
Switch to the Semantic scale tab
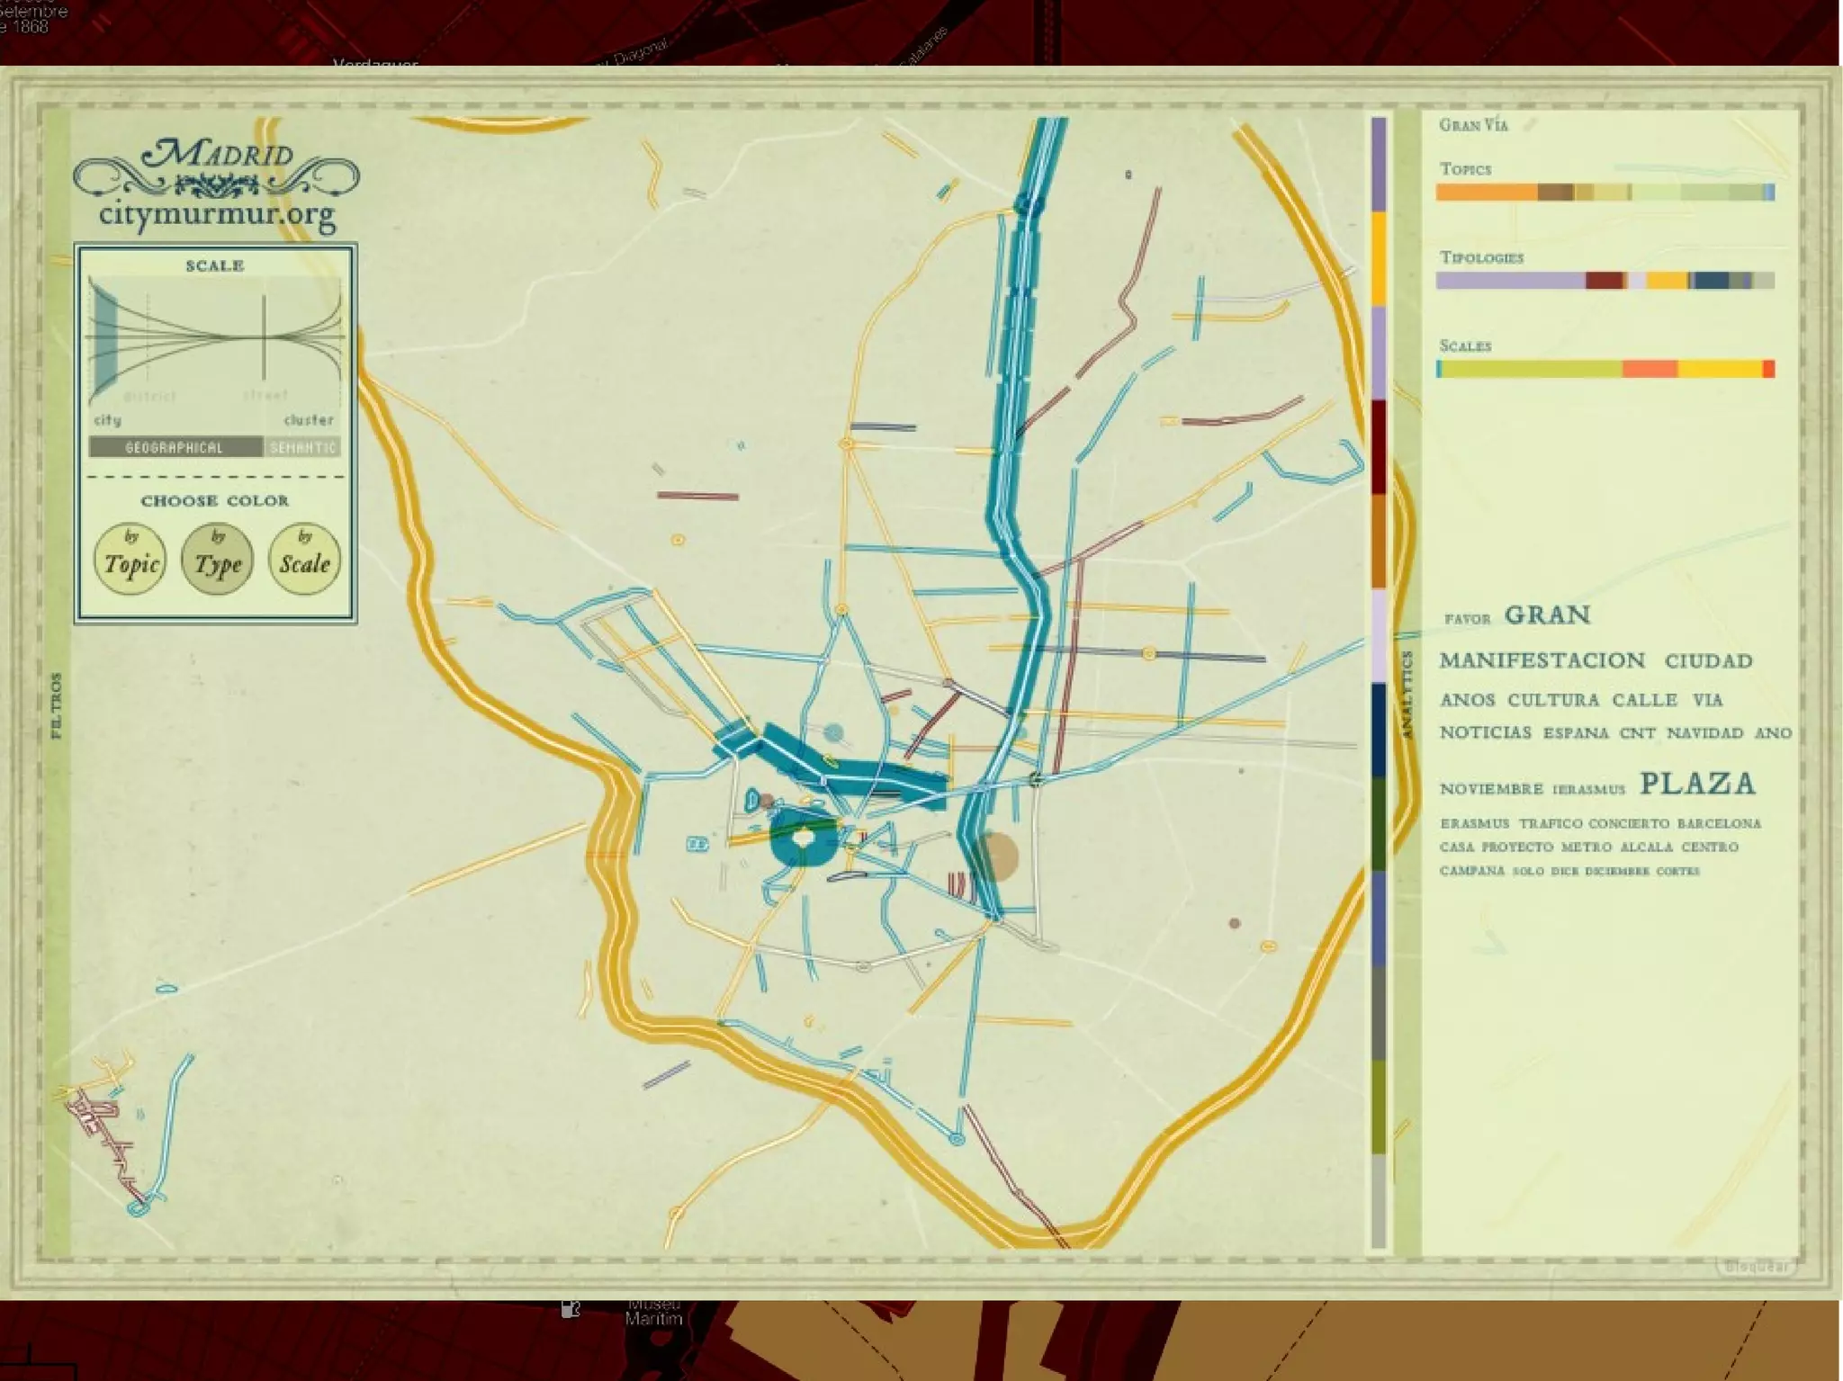click(303, 447)
